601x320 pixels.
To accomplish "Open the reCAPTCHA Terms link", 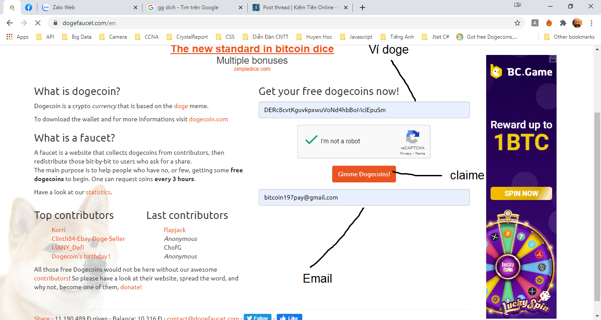I will [x=420, y=153].
